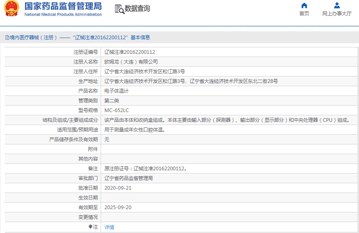This screenshot has width=359, height=233.
Task: Select approval date 2020-09-21
Action: point(118,188)
